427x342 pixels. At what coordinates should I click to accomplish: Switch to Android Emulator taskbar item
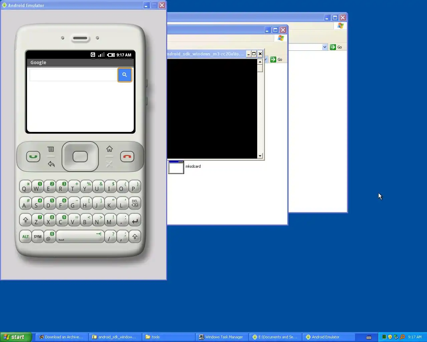[329, 337]
